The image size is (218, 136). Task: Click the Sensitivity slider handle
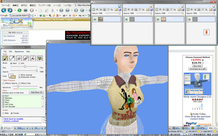coord(18,86)
